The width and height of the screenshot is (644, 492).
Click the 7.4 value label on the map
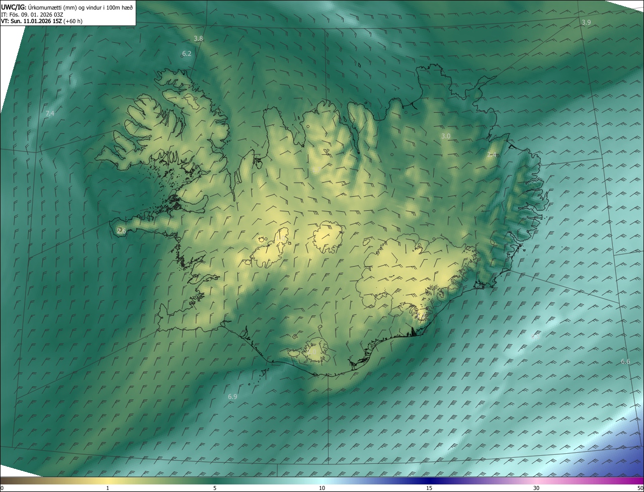point(50,114)
